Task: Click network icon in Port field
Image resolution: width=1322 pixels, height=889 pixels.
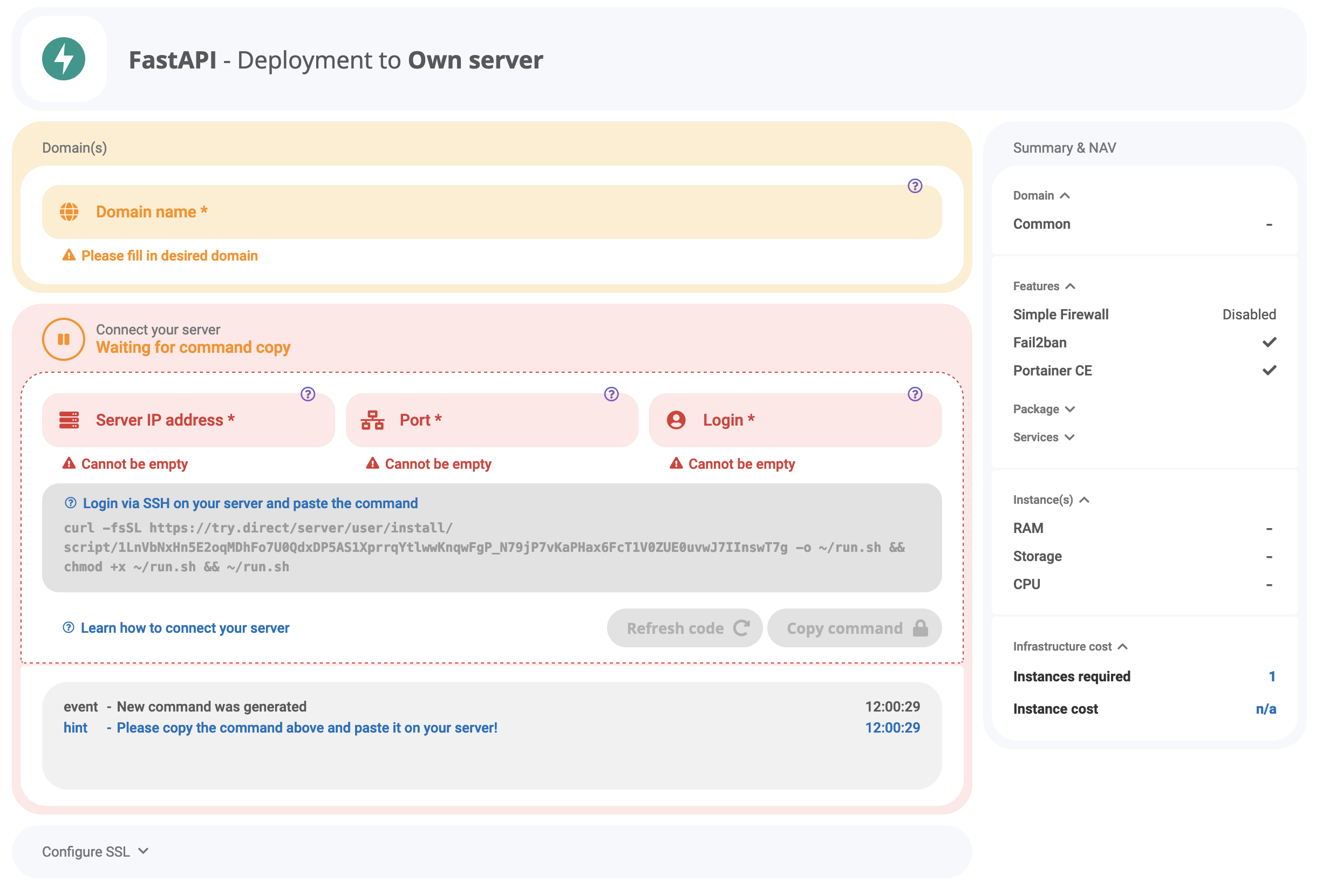Action: tap(373, 420)
